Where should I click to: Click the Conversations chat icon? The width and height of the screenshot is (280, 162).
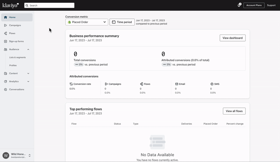(x=6, y=89)
